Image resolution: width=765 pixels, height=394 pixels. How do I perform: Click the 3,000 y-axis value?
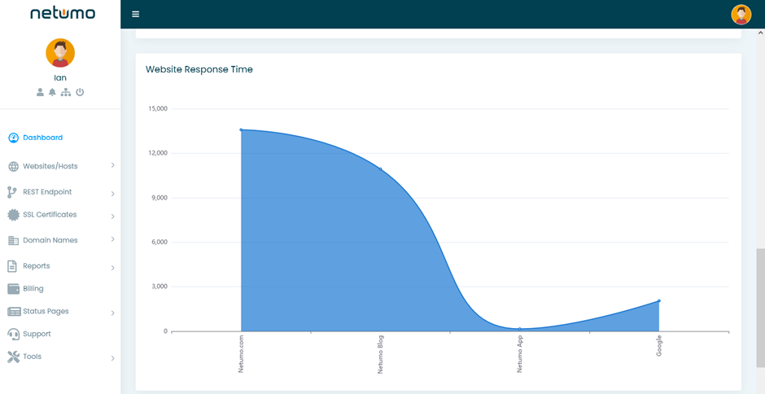159,287
